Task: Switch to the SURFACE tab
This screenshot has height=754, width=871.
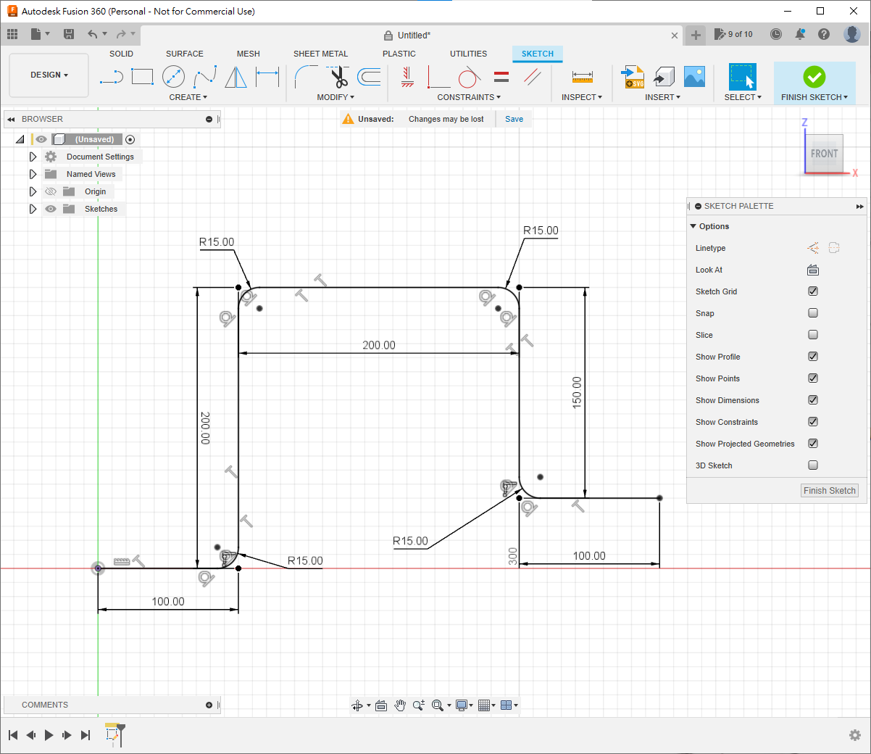Action: (184, 54)
